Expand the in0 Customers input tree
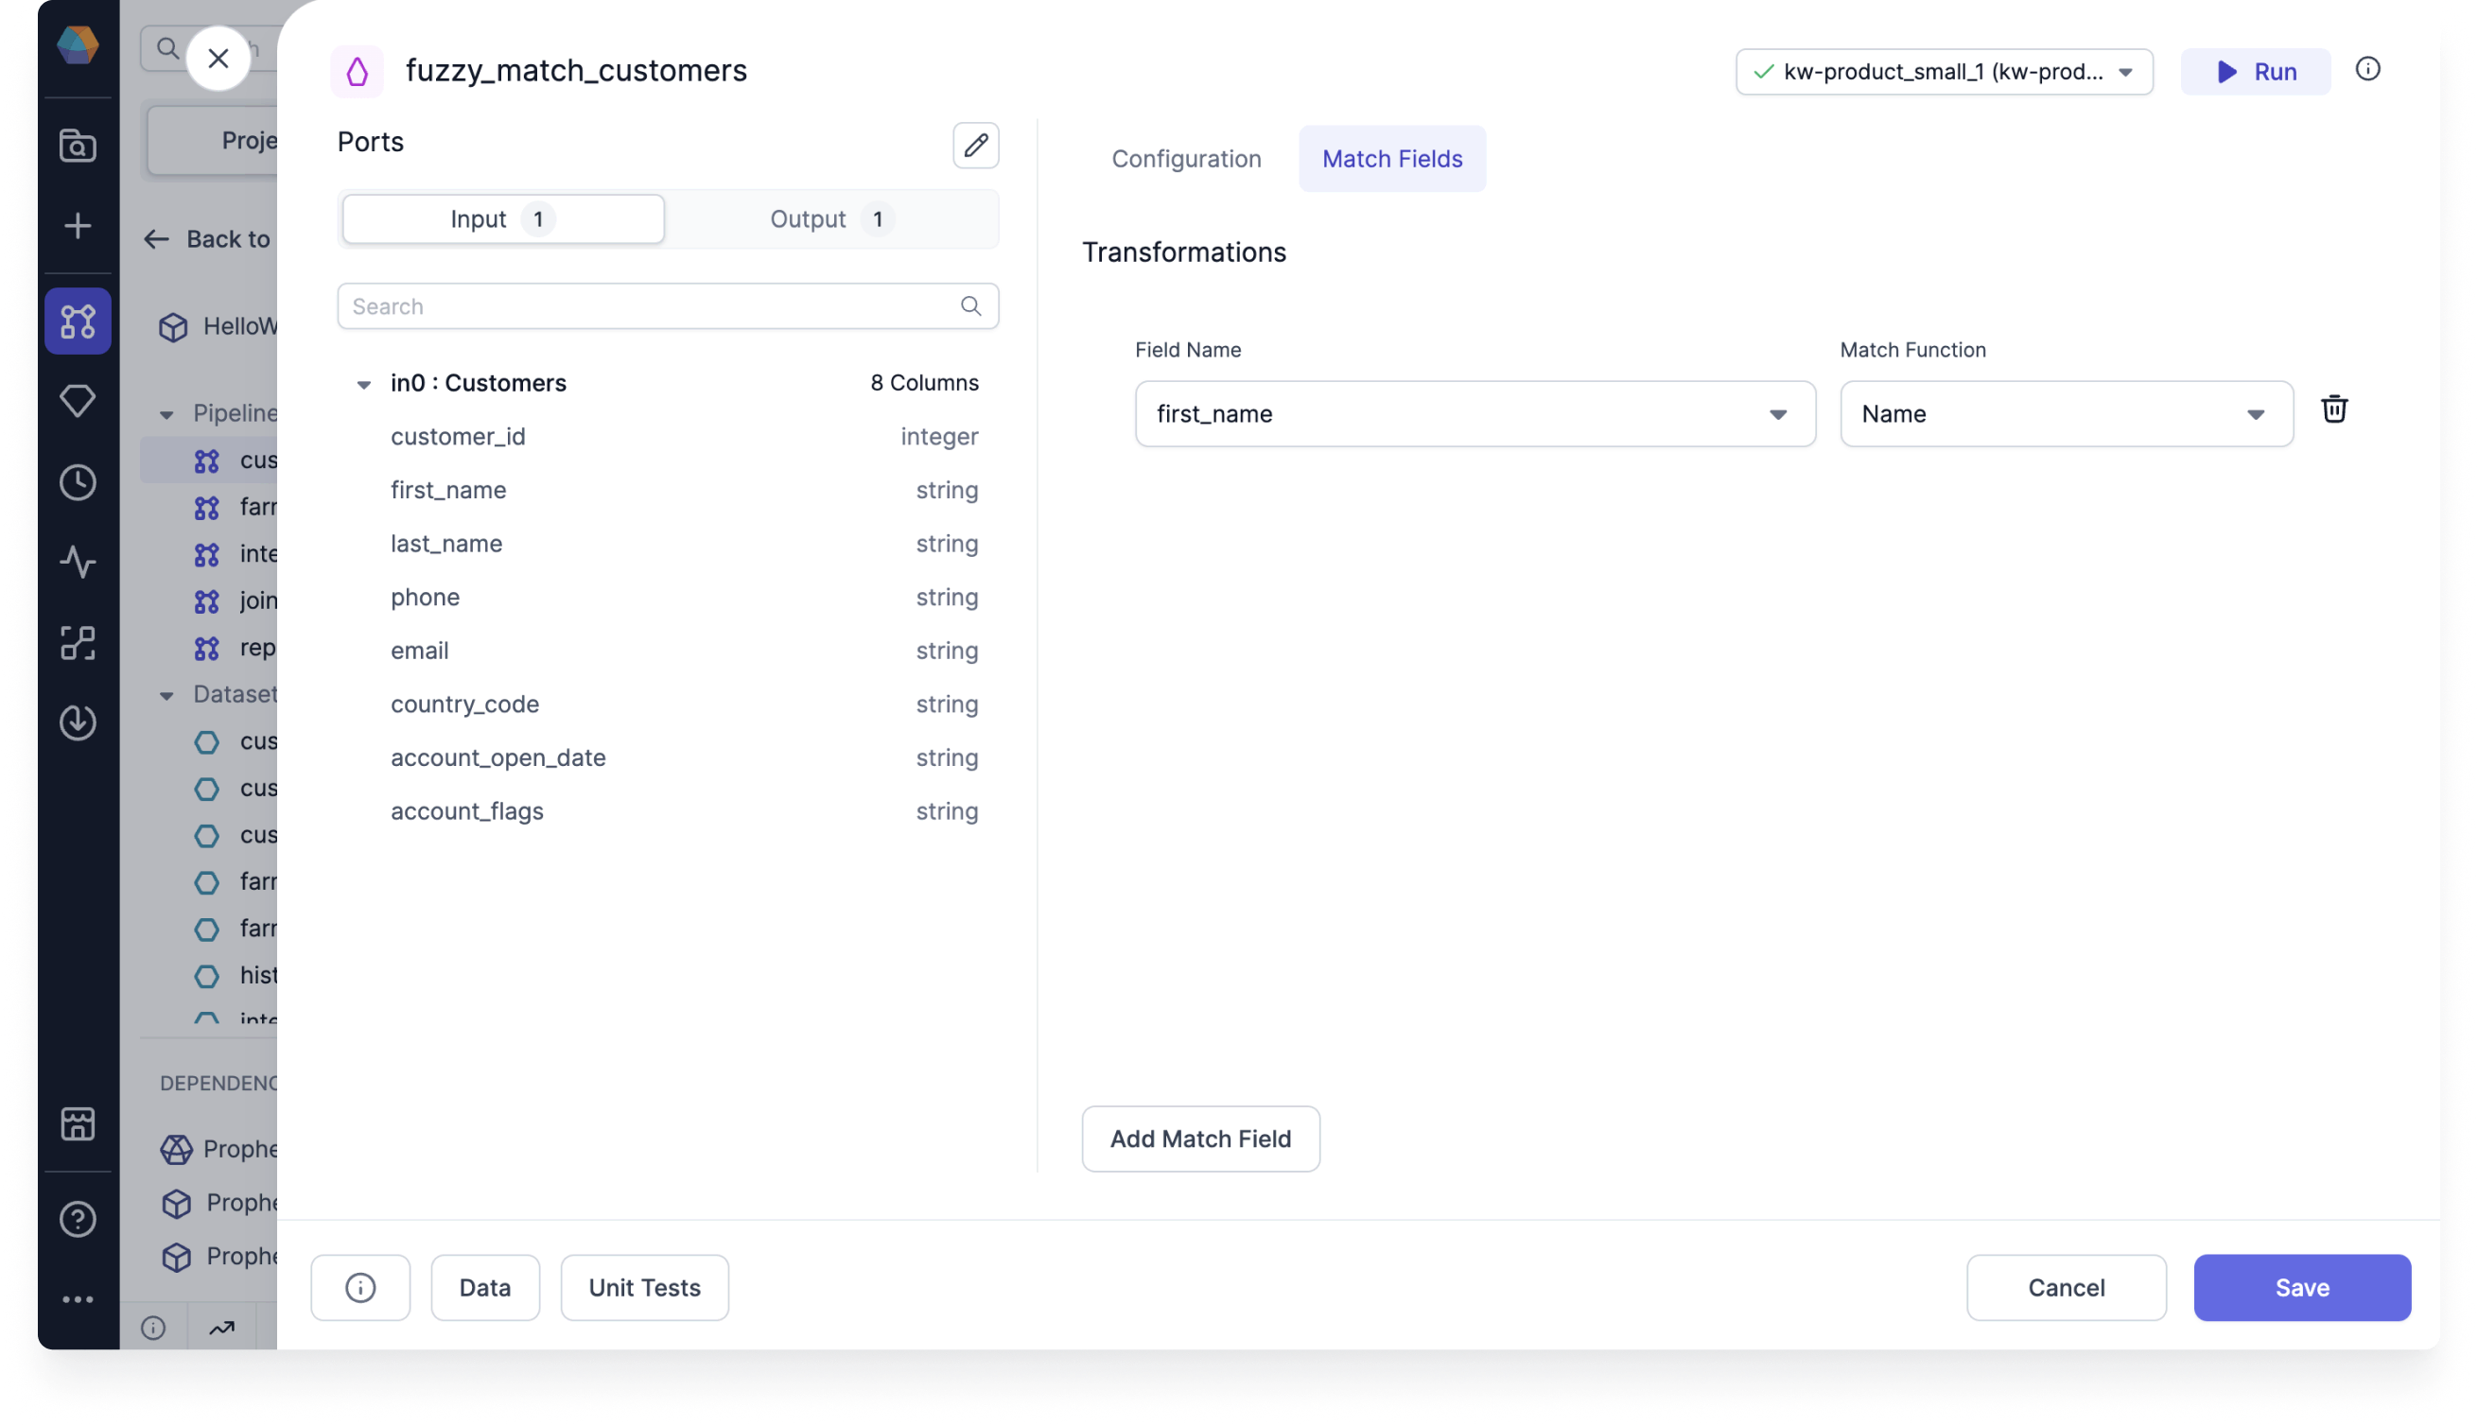The image size is (2478, 1426). (x=364, y=383)
